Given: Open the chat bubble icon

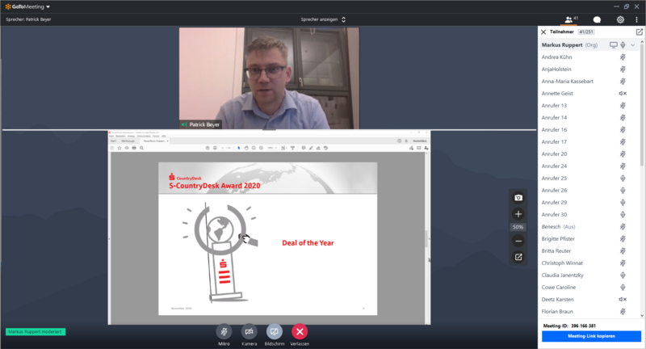Looking at the screenshot, I should pos(597,19).
